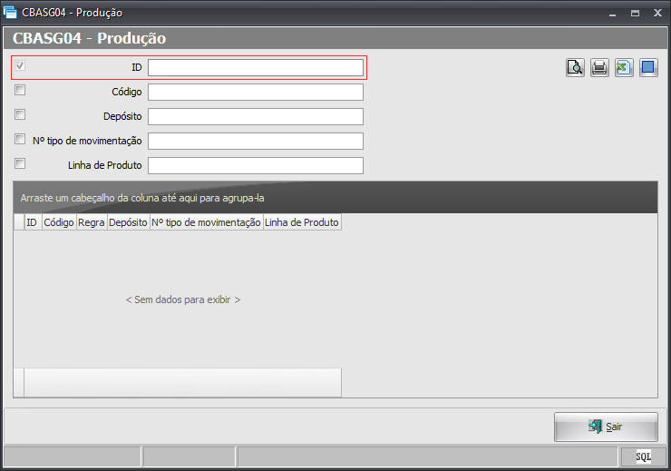Enable the Depósito filter checkbox
This screenshot has height=471, width=671.
(x=20, y=114)
